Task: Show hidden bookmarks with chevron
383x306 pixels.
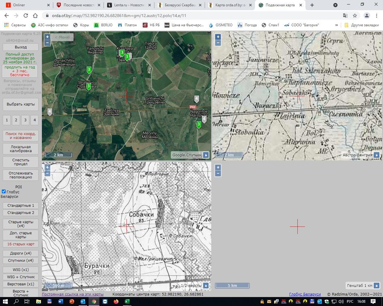Action: [336, 25]
